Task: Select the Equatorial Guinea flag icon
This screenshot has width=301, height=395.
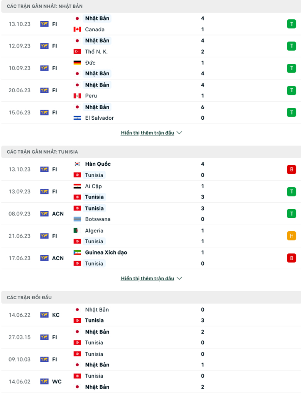Action: 77,253
